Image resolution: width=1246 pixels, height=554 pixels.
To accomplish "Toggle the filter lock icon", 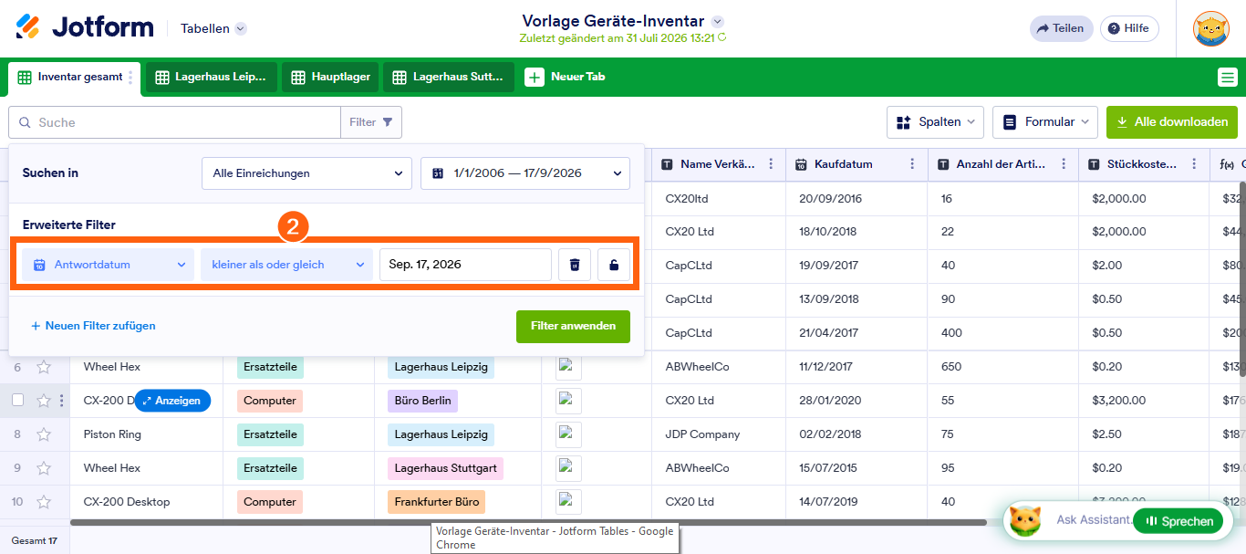I will click(x=614, y=265).
